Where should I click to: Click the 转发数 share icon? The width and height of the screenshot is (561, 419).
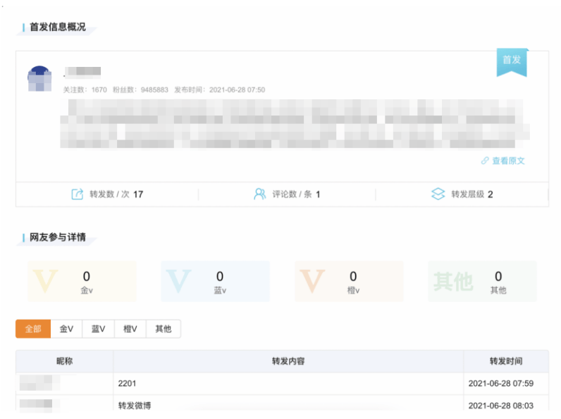[77, 194]
